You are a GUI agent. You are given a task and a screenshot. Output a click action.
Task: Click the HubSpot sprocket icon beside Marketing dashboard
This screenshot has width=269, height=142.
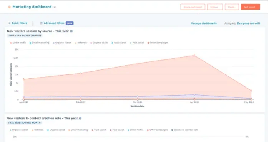click(9, 7)
